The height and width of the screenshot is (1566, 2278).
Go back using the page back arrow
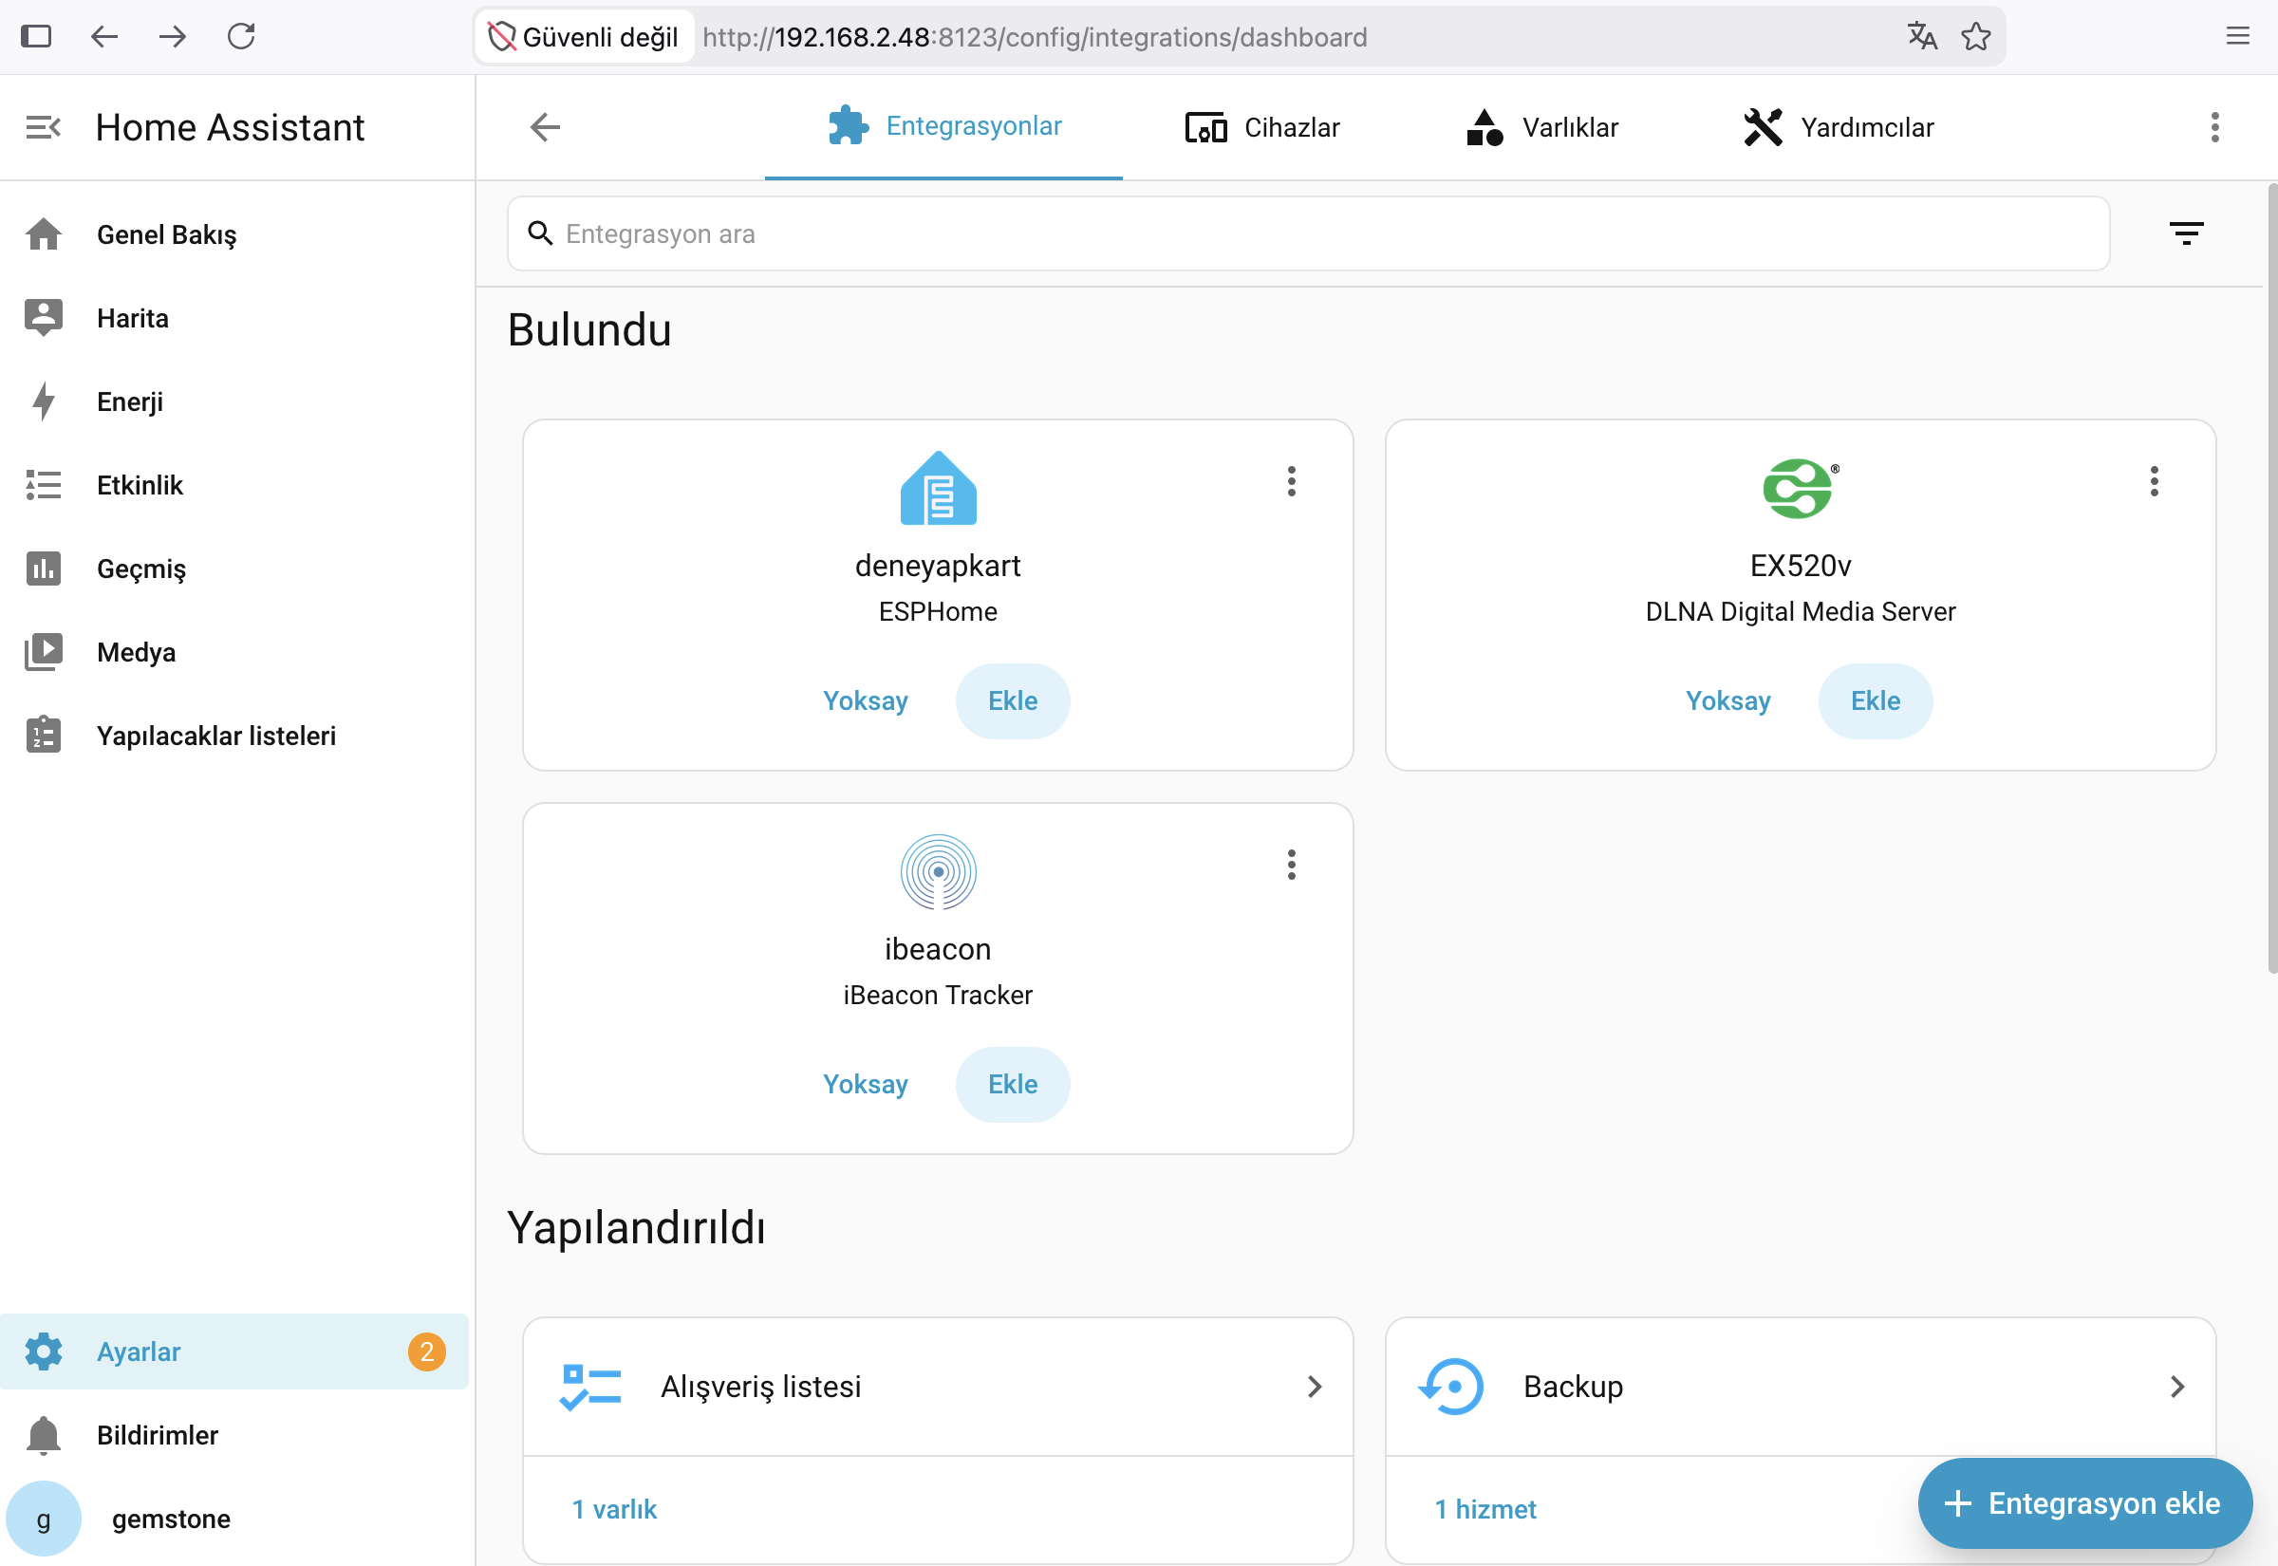pyautogui.click(x=546, y=126)
